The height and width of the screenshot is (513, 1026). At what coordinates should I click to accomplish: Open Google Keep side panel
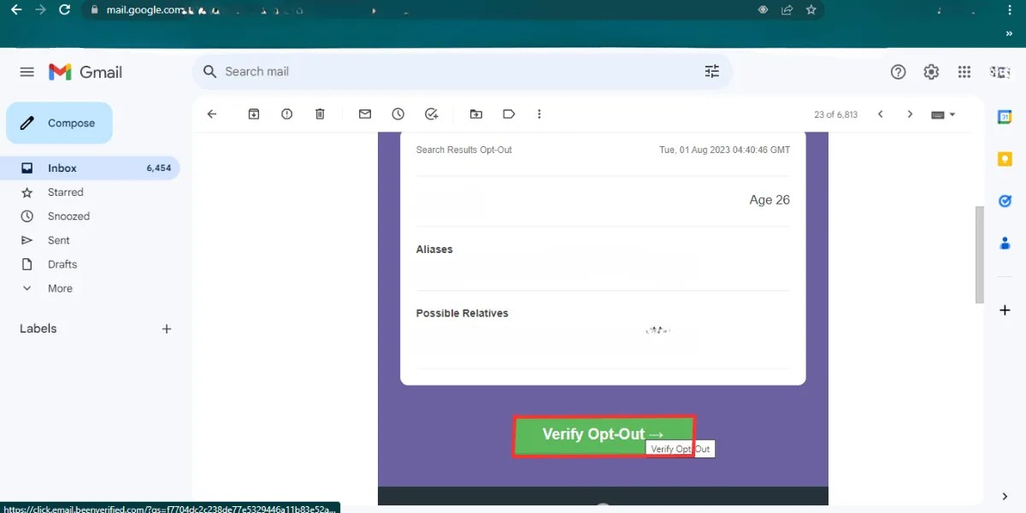(1005, 159)
